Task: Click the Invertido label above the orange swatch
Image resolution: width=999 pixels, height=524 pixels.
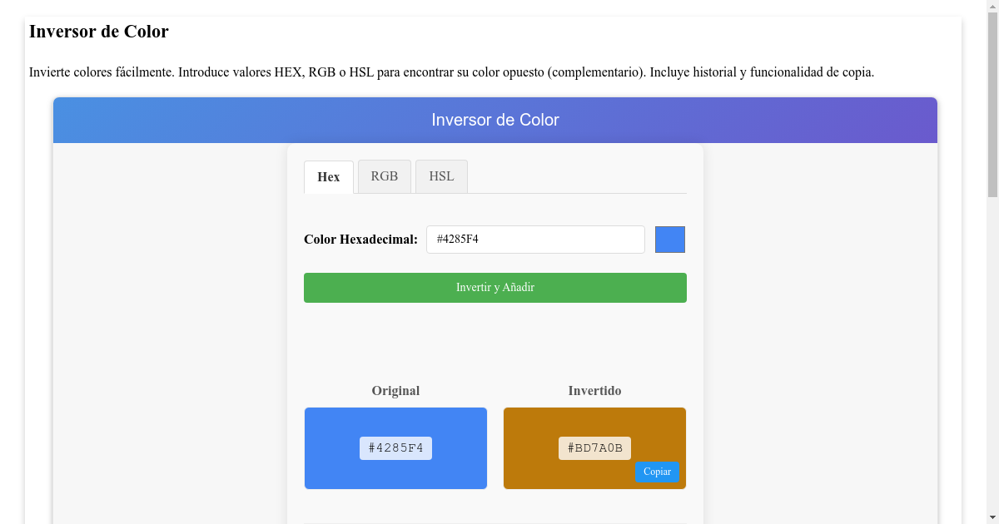Action: (594, 390)
